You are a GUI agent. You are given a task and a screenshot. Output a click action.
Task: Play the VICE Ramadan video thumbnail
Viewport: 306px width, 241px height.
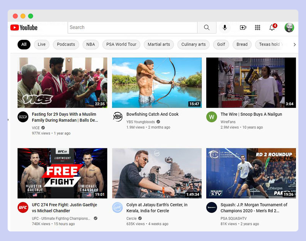click(62, 83)
